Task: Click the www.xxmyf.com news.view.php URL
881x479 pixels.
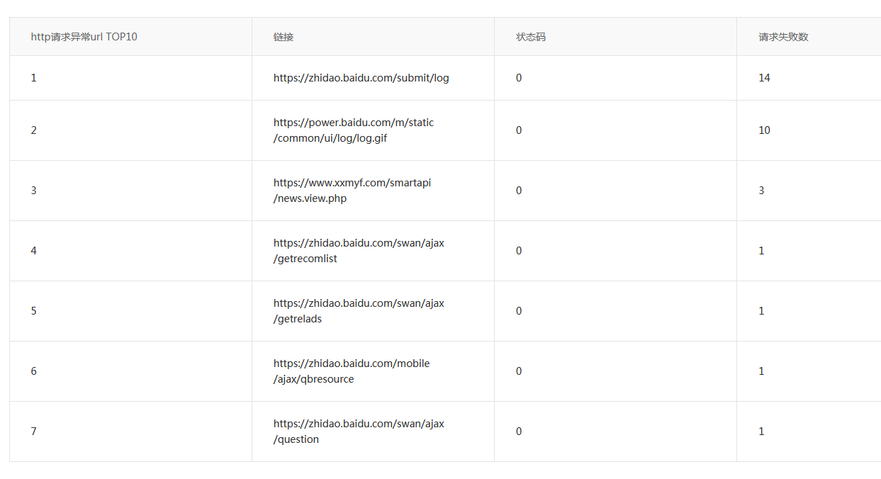Action: click(x=352, y=191)
